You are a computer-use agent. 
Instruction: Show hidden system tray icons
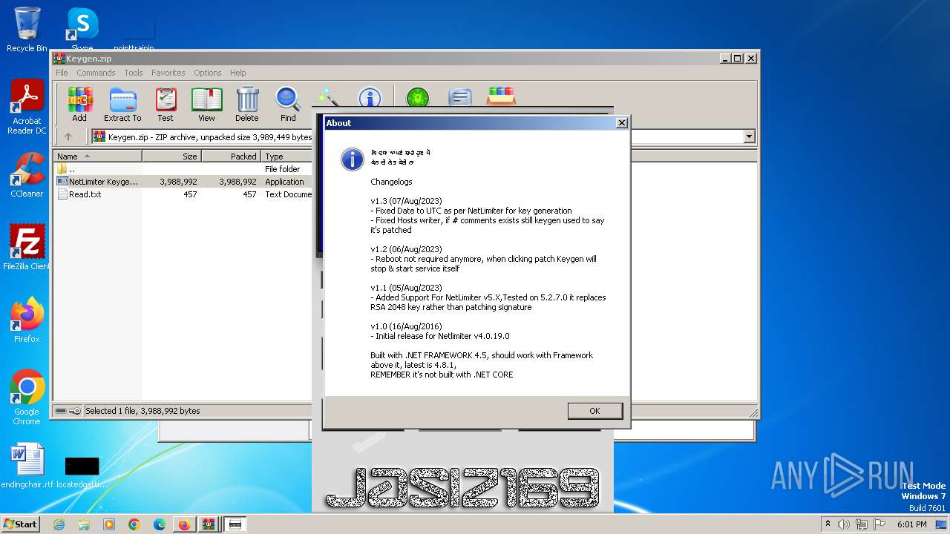click(828, 524)
